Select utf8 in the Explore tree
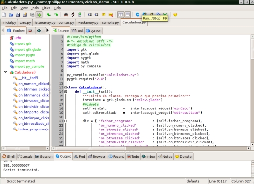This screenshot has height=184, width=254. [18, 38]
